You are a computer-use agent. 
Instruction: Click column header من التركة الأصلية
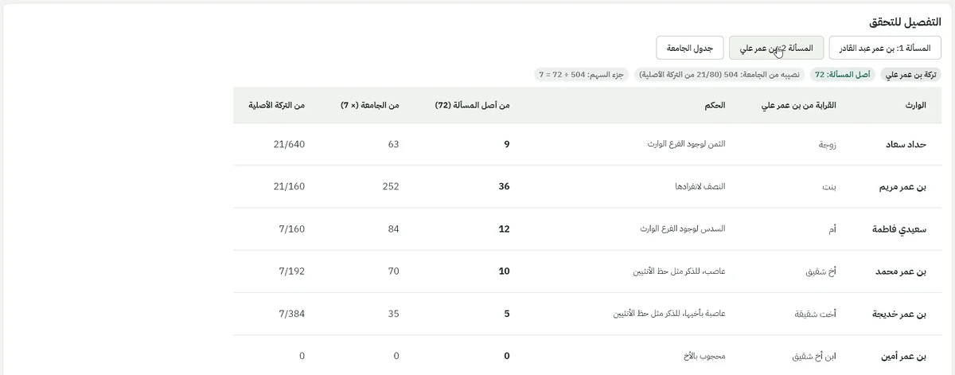tap(276, 105)
